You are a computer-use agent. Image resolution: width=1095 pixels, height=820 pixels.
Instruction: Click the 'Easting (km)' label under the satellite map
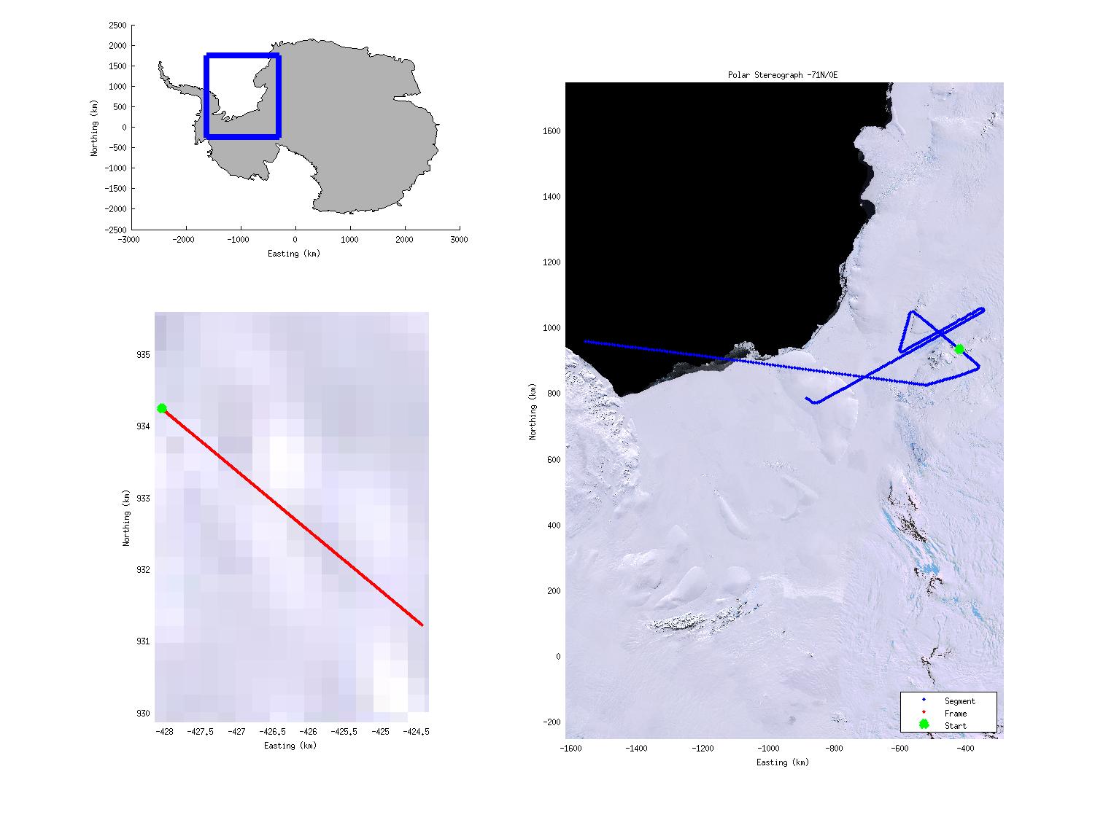tap(783, 762)
